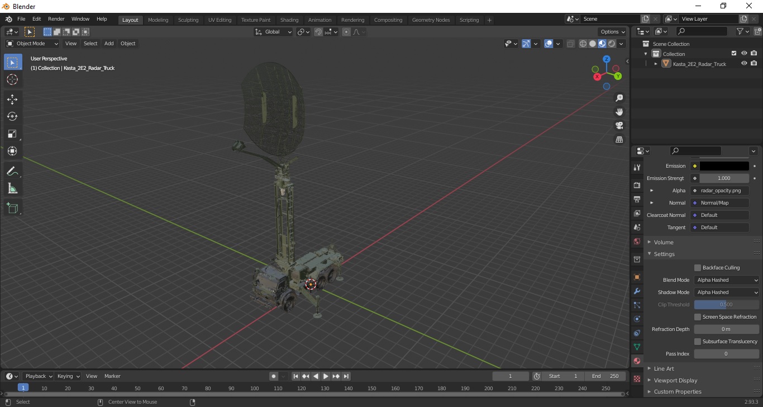Uncheck the Collection exclude checkbox
This screenshot has height=407, width=763.
734,54
